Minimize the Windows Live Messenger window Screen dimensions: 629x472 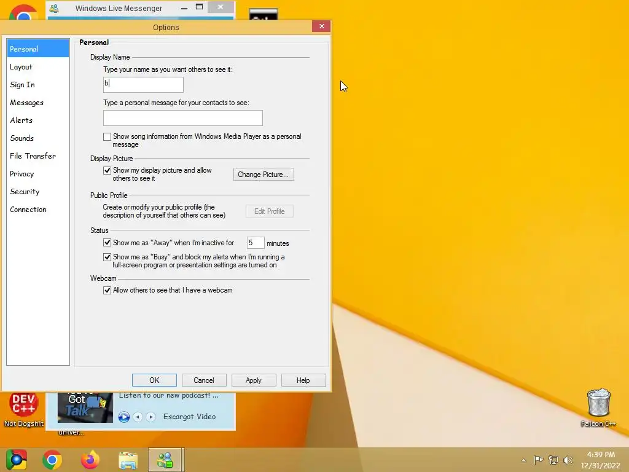point(184,8)
